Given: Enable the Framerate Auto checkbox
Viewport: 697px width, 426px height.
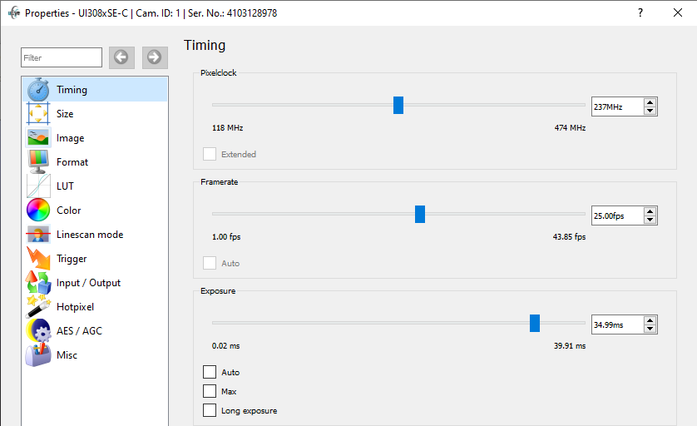Looking at the screenshot, I should point(210,263).
